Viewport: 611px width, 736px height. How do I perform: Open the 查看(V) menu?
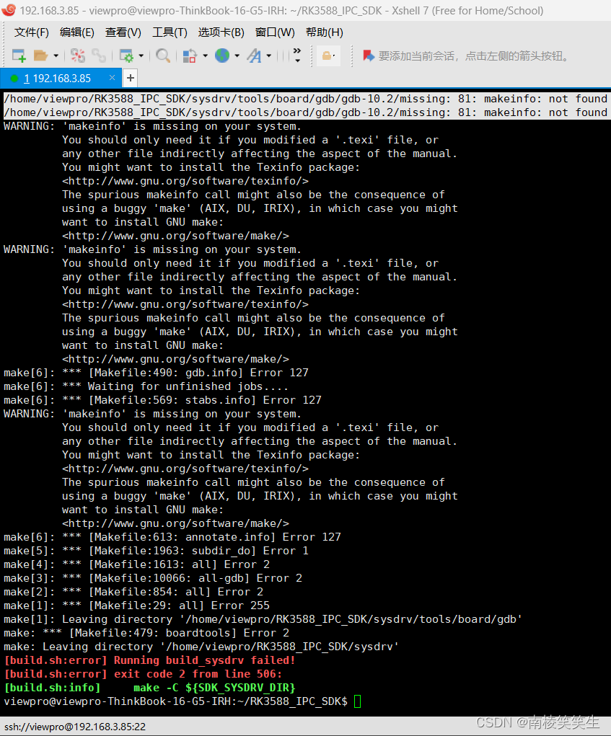pos(123,32)
